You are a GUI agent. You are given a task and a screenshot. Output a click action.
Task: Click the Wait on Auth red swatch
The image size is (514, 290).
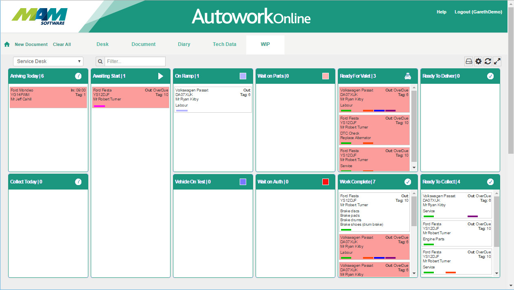tap(325, 182)
